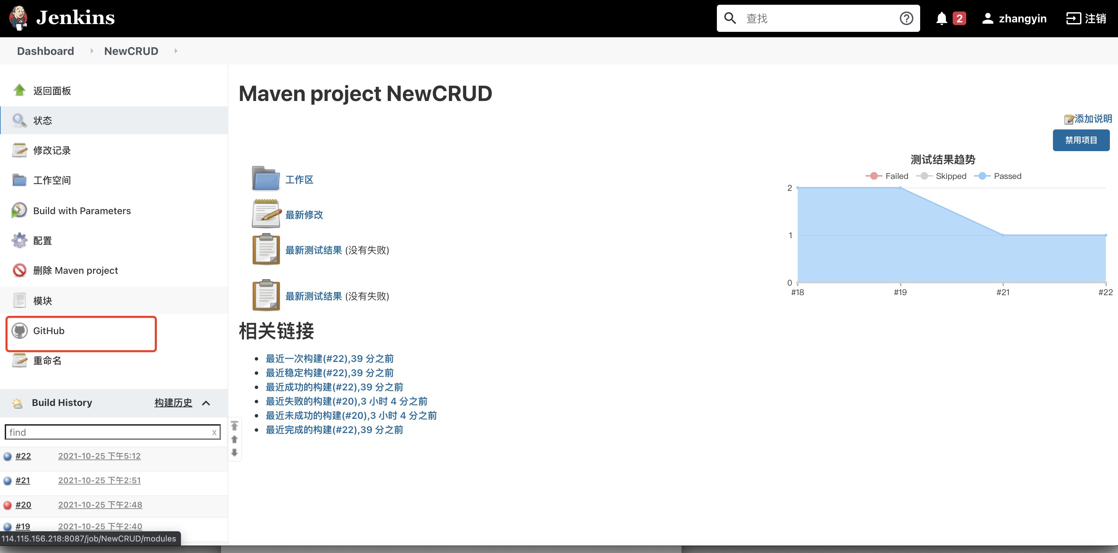Collapse the Build History panel
The width and height of the screenshot is (1118, 553).
(x=206, y=403)
